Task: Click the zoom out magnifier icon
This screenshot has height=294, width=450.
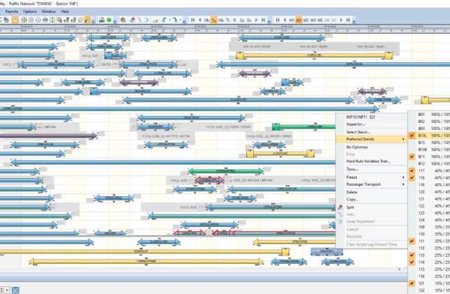Action: tap(38, 20)
